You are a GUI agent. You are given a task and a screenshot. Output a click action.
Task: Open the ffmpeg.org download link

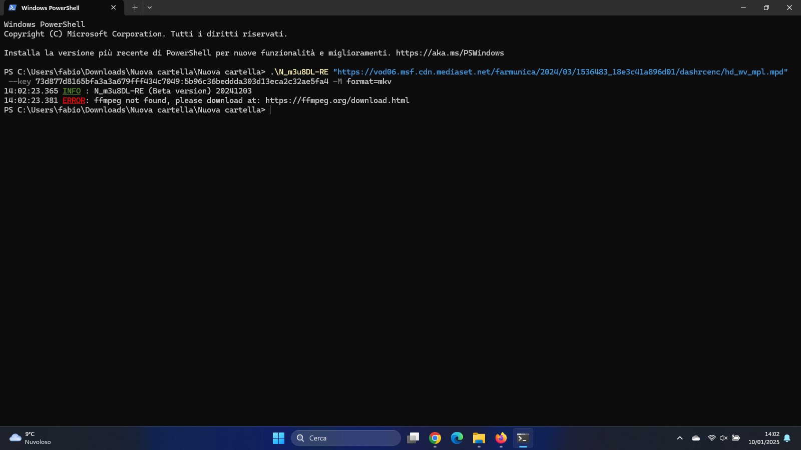pos(337,100)
